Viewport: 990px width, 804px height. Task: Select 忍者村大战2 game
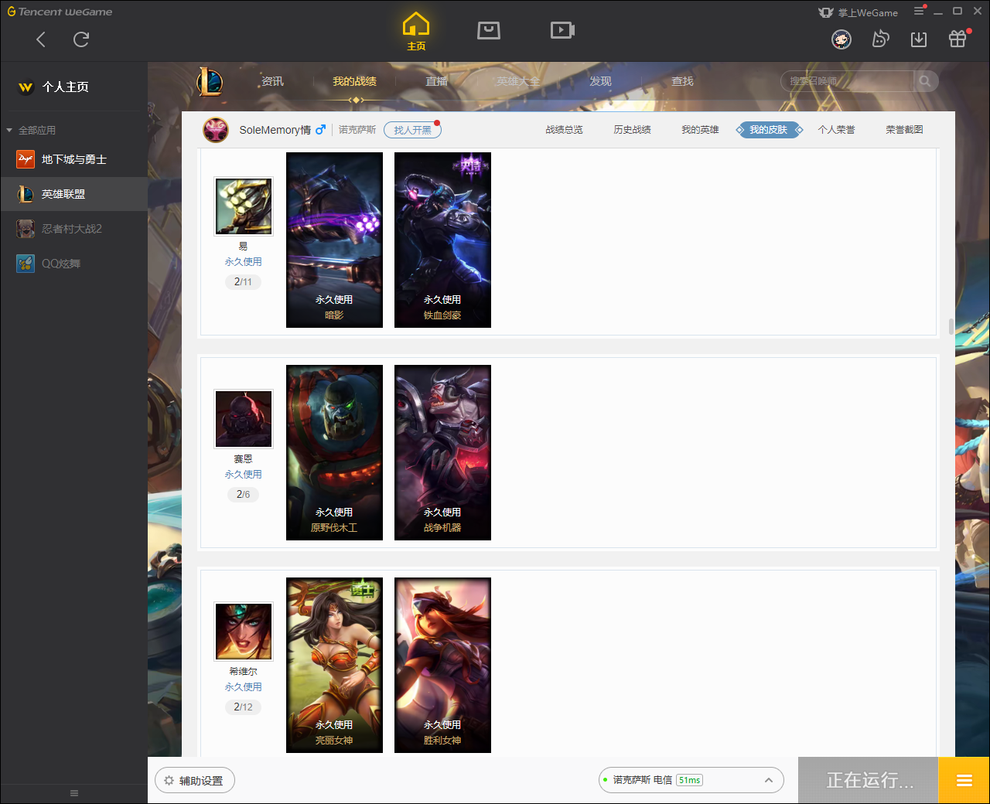point(74,229)
